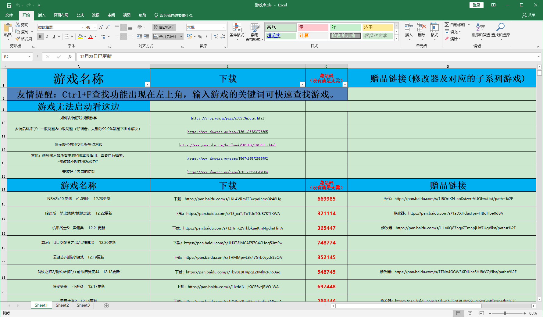Open the gamersky.com handbook link
The height and width of the screenshot is (317, 543).
coord(227,145)
